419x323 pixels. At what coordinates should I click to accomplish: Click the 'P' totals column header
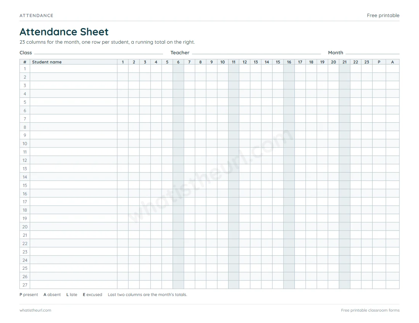pos(379,62)
